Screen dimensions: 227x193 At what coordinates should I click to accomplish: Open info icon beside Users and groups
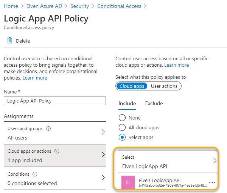pos(48,129)
